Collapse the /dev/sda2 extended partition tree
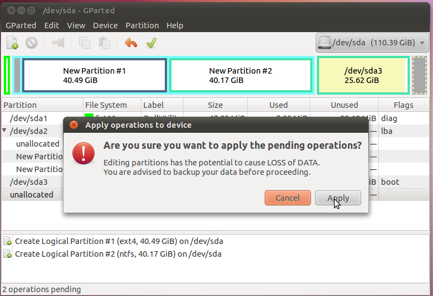Image resolution: width=433 pixels, height=296 pixels. pos(5,131)
